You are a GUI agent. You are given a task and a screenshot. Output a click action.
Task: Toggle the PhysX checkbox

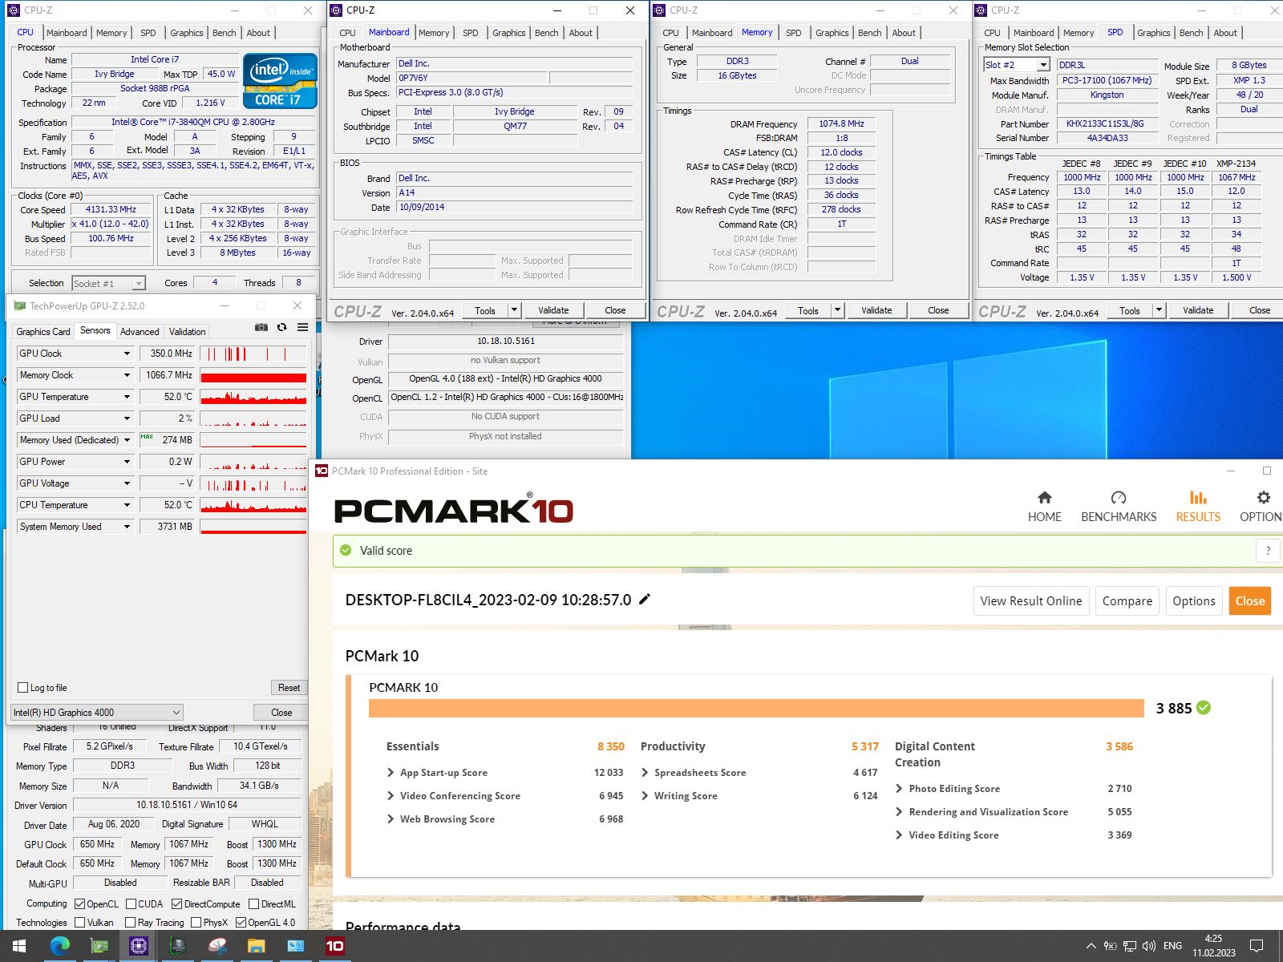[196, 923]
